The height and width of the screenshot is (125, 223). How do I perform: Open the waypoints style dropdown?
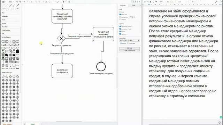point(58,2)
